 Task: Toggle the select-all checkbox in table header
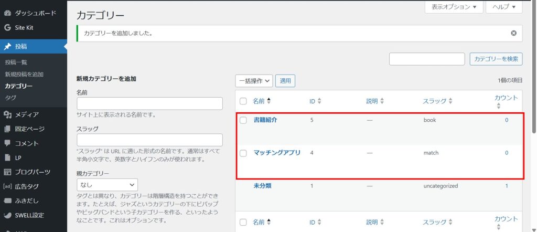pos(243,101)
